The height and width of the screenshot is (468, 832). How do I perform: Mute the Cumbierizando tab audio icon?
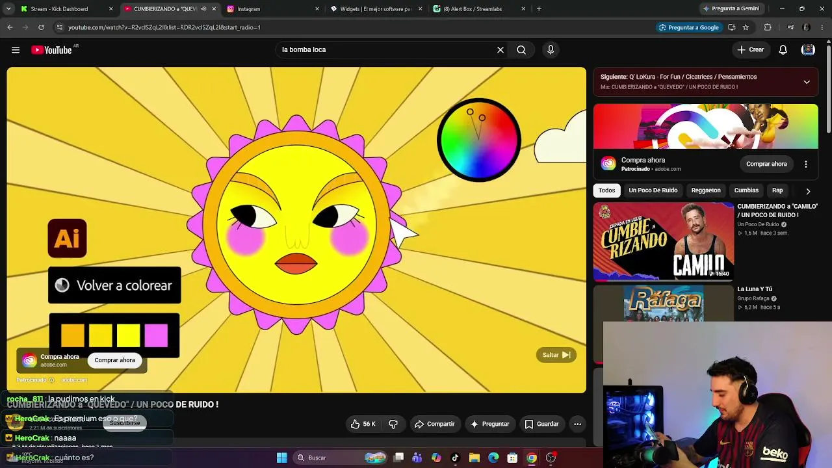coord(203,9)
